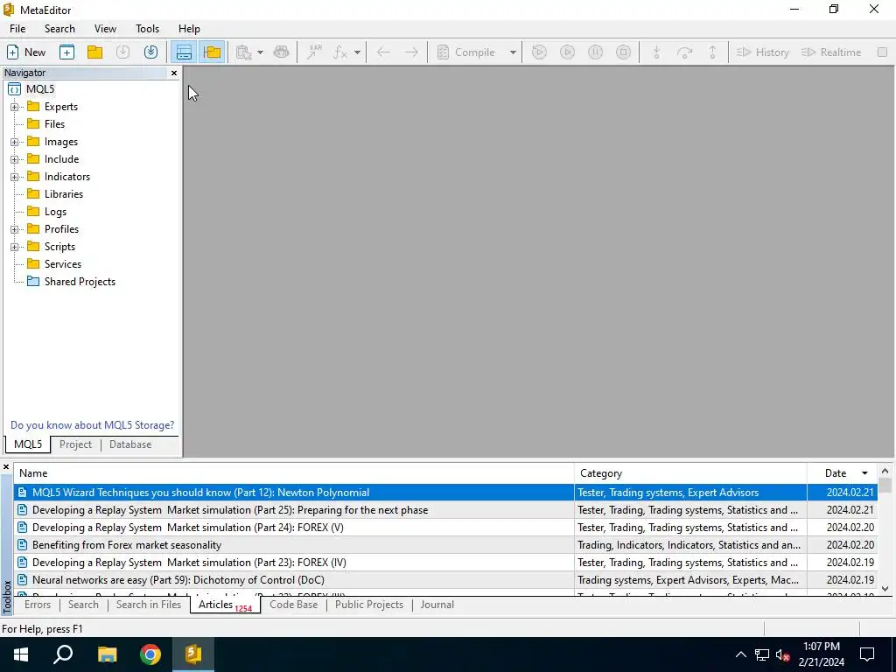896x672 pixels.
Task: Click the variable styler icon in toolbar
Action: coord(314,52)
